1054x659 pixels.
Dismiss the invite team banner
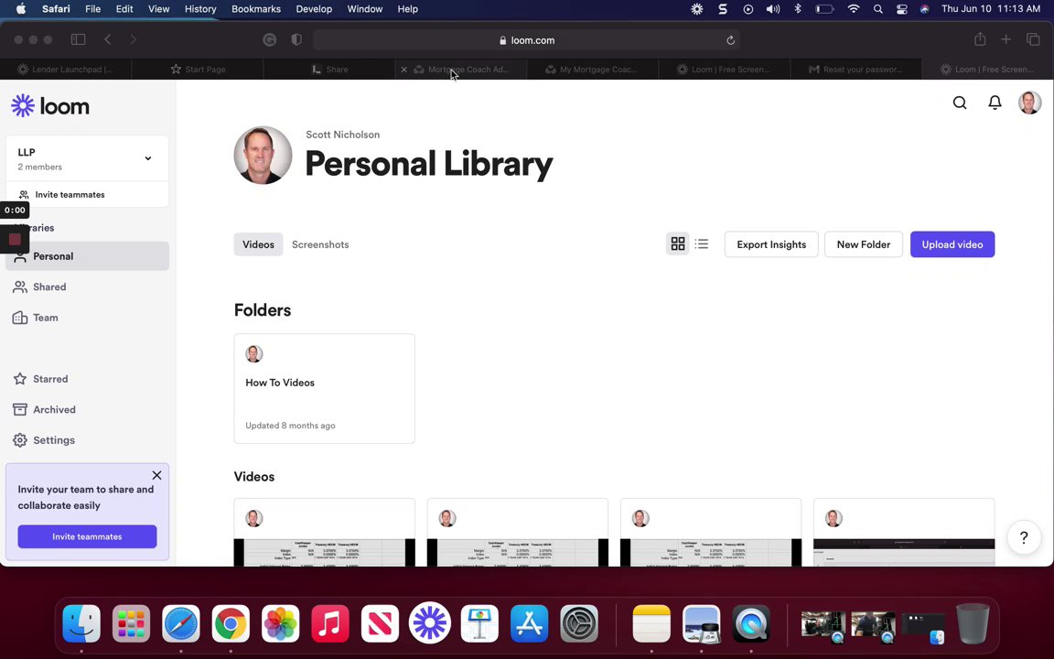156,475
